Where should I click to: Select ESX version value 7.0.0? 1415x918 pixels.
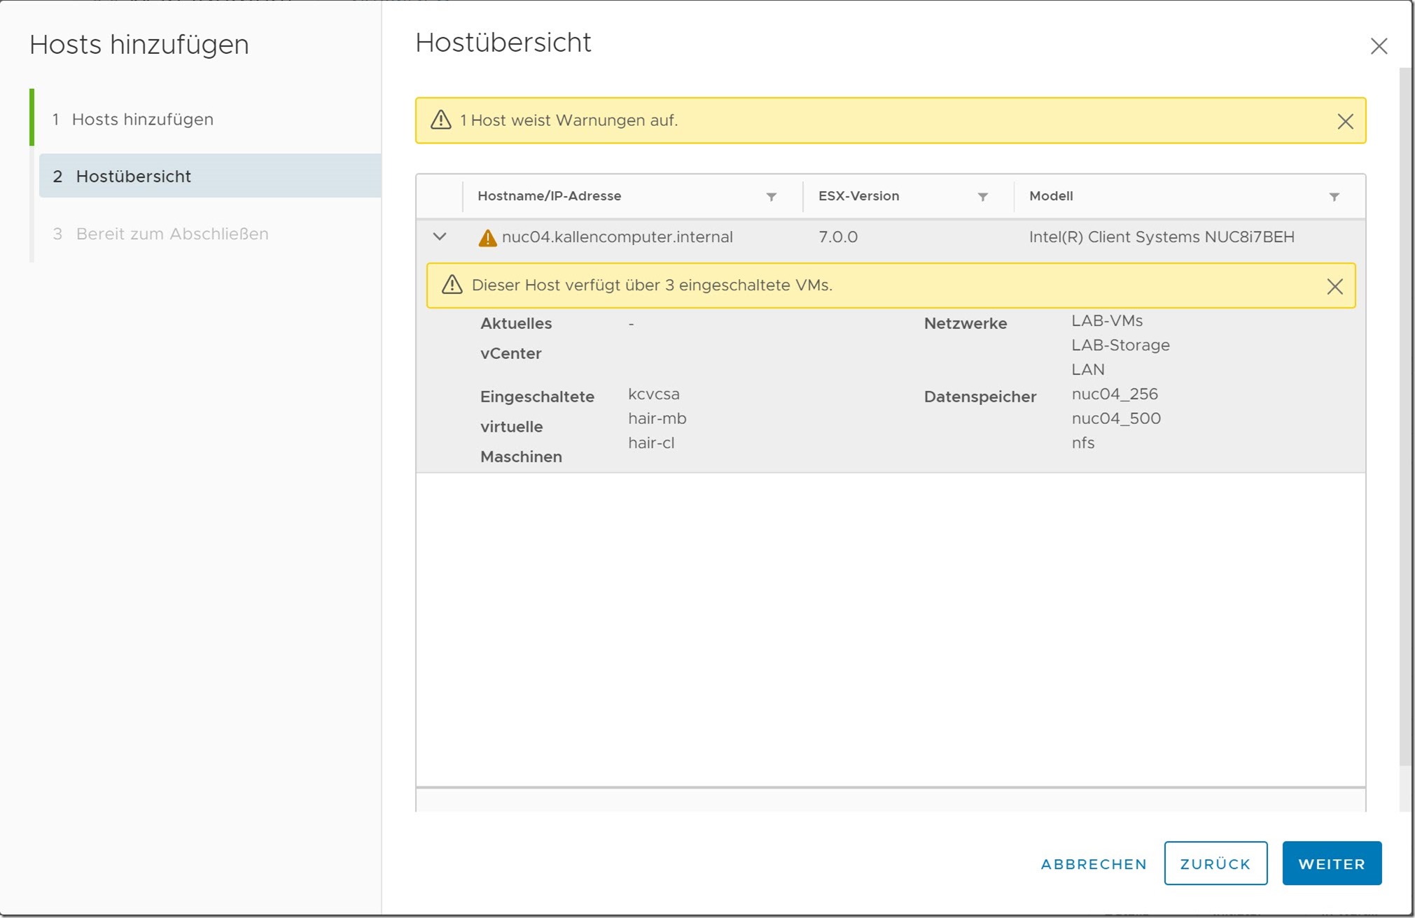(x=838, y=237)
